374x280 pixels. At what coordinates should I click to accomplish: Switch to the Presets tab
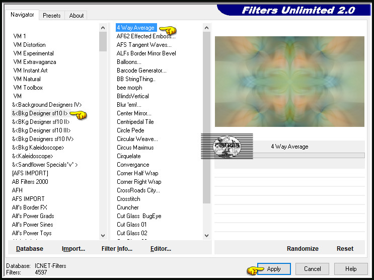[x=52, y=16]
